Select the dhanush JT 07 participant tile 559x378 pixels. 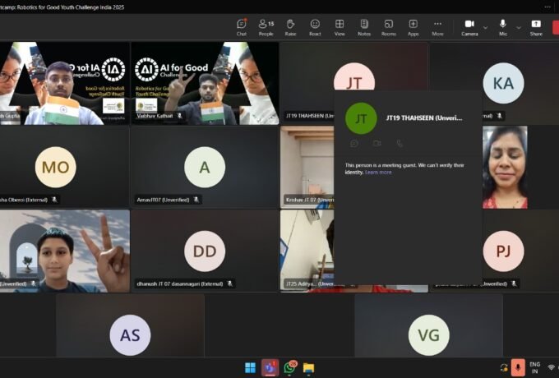coord(204,251)
